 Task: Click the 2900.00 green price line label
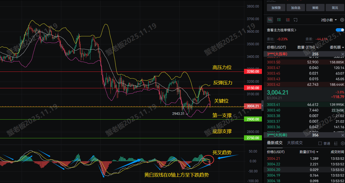tap(253, 119)
